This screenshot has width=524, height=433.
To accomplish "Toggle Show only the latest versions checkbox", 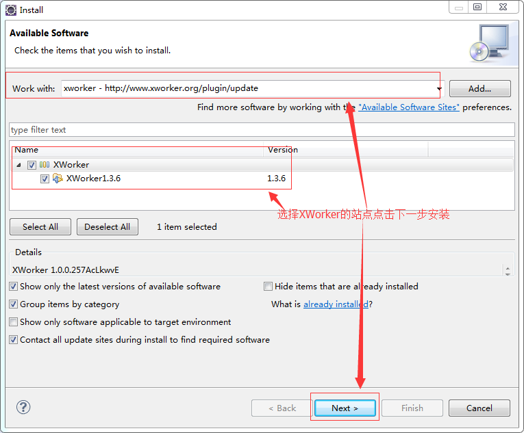I will 14,287.
